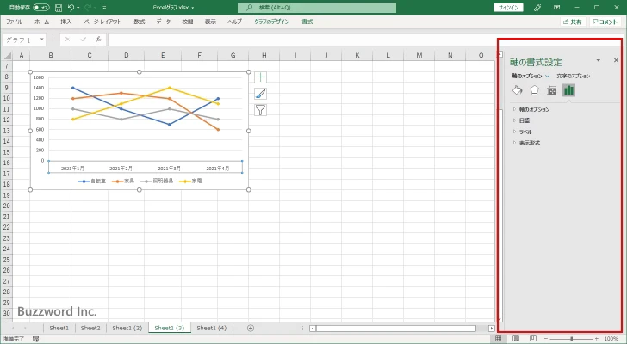
Task: Open Quick Access Toolbar customize dropdown
Action: tap(104, 8)
